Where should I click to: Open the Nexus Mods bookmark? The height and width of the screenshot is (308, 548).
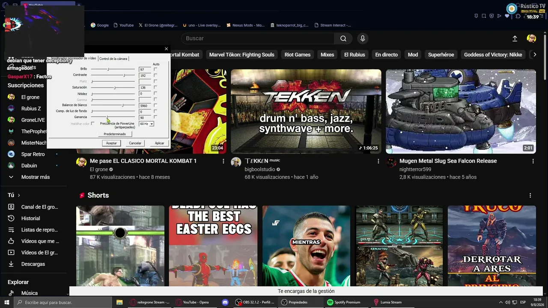point(245,25)
